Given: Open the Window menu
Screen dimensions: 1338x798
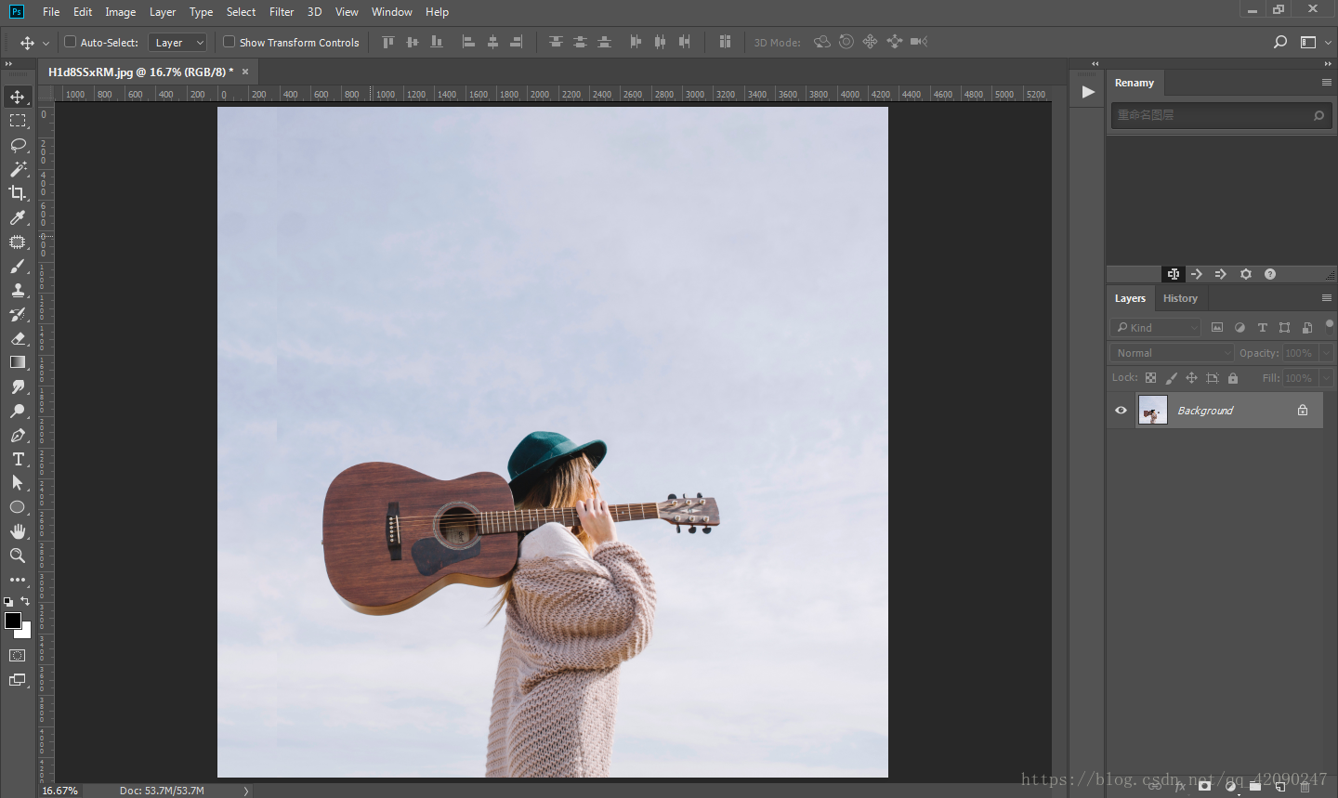Looking at the screenshot, I should [391, 12].
